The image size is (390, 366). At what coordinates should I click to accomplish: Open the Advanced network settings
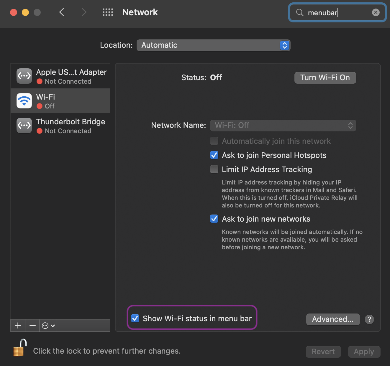point(333,319)
